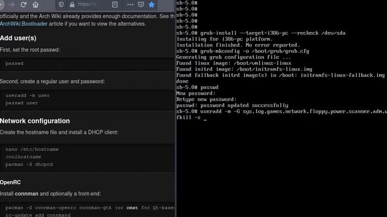Click the 'sh-5.0# passwd' terminal line
The width and height of the screenshot is (387, 217).
tap(198, 87)
